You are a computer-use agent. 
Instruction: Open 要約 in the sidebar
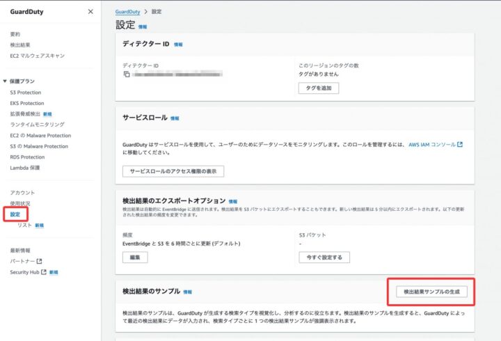(15, 33)
